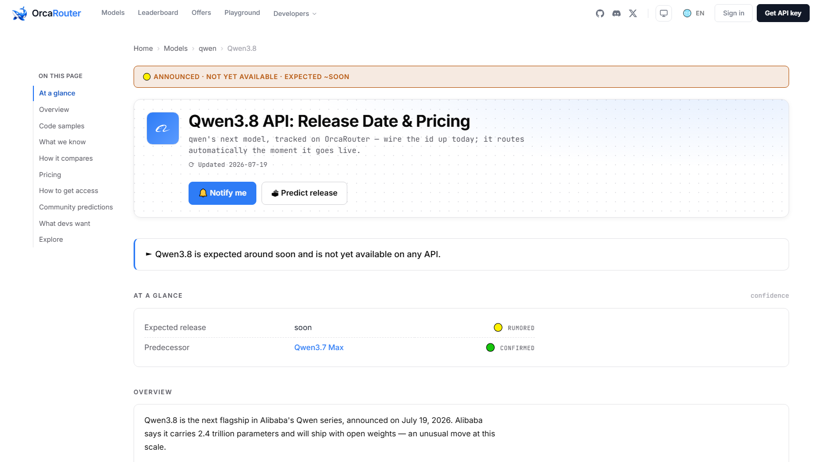
Task: Click the 'Expected release' row label
Action: coord(175,328)
